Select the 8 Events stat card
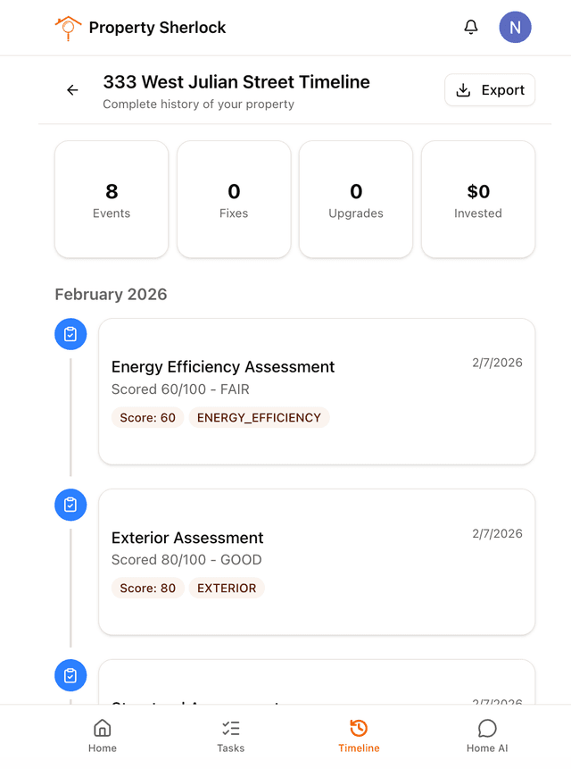Image resolution: width=571 pixels, height=769 pixels. click(x=112, y=199)
